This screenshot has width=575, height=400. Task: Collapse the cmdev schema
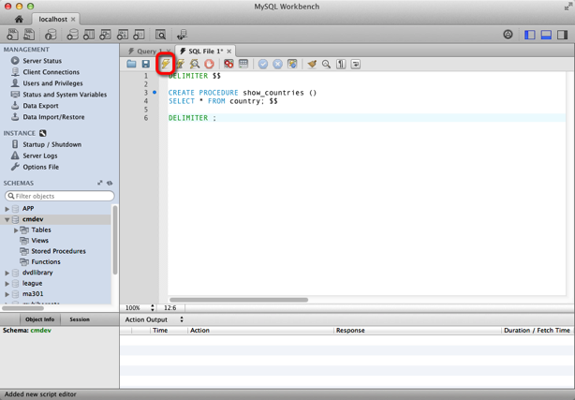7,219
